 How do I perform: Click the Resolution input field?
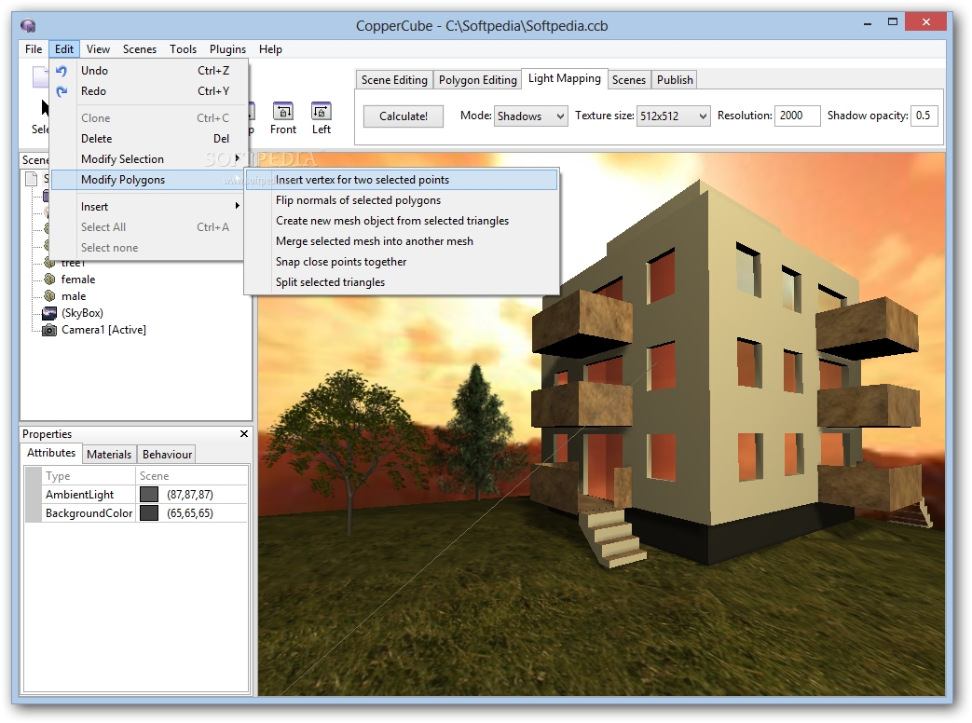[797, 116]
